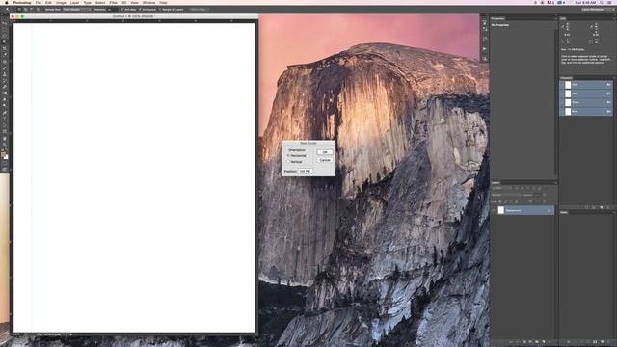617x347 pixels.
Task: Toggle visibility of the RGB channel
Action: 562,85
